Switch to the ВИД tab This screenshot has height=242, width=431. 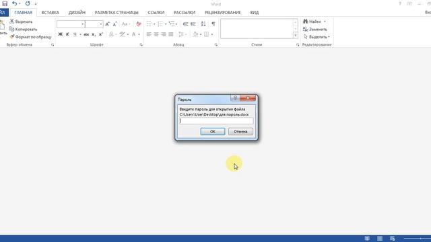(255, 12)
